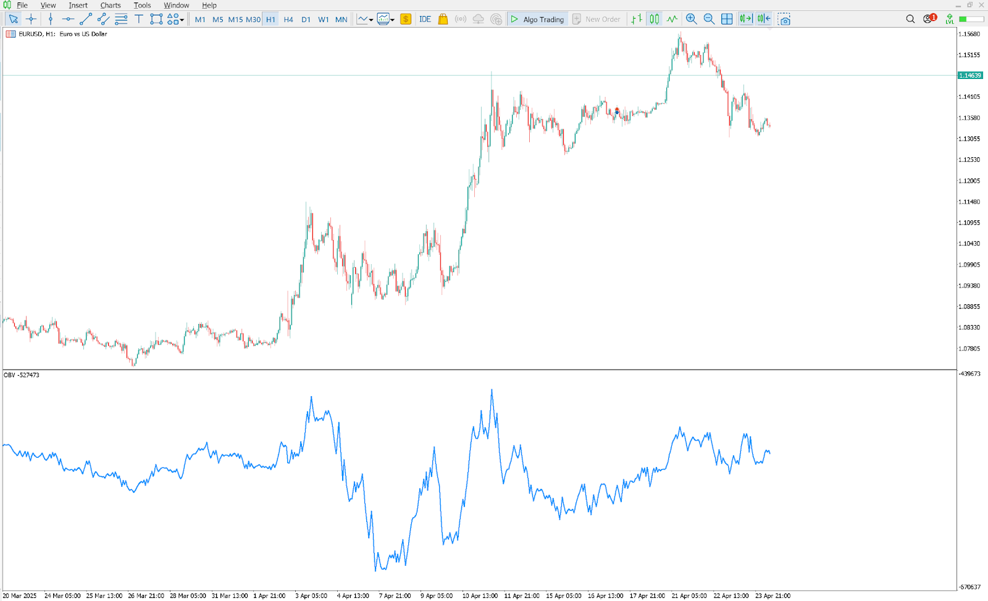
Task: Open the yellow dollar trading symbols icon
Action: [406, 19]
